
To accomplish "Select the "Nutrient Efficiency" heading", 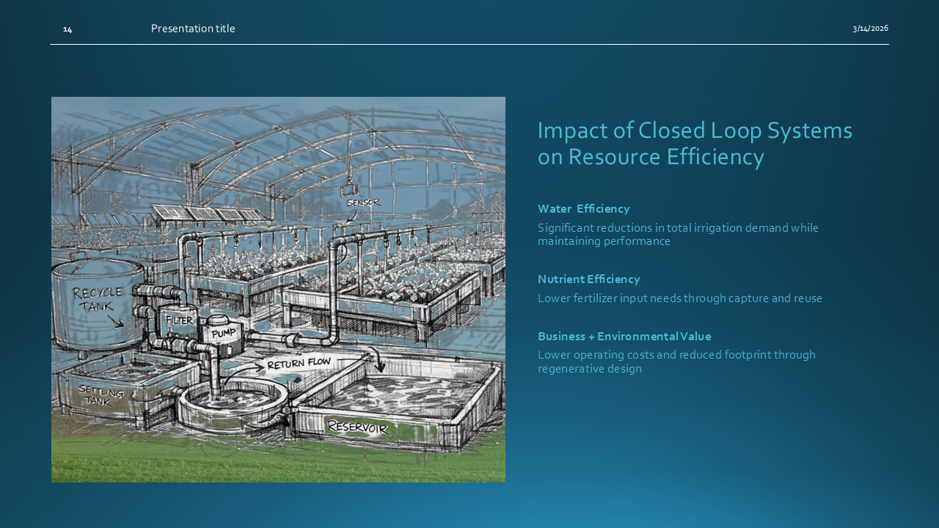I will point(588,279).
